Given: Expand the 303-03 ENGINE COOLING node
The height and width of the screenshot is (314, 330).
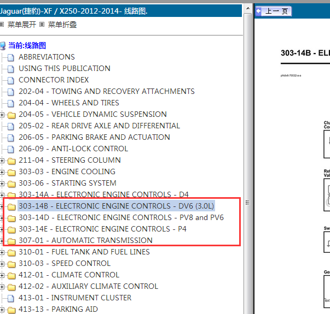Looking at the screenshot, I should point(2,172).
